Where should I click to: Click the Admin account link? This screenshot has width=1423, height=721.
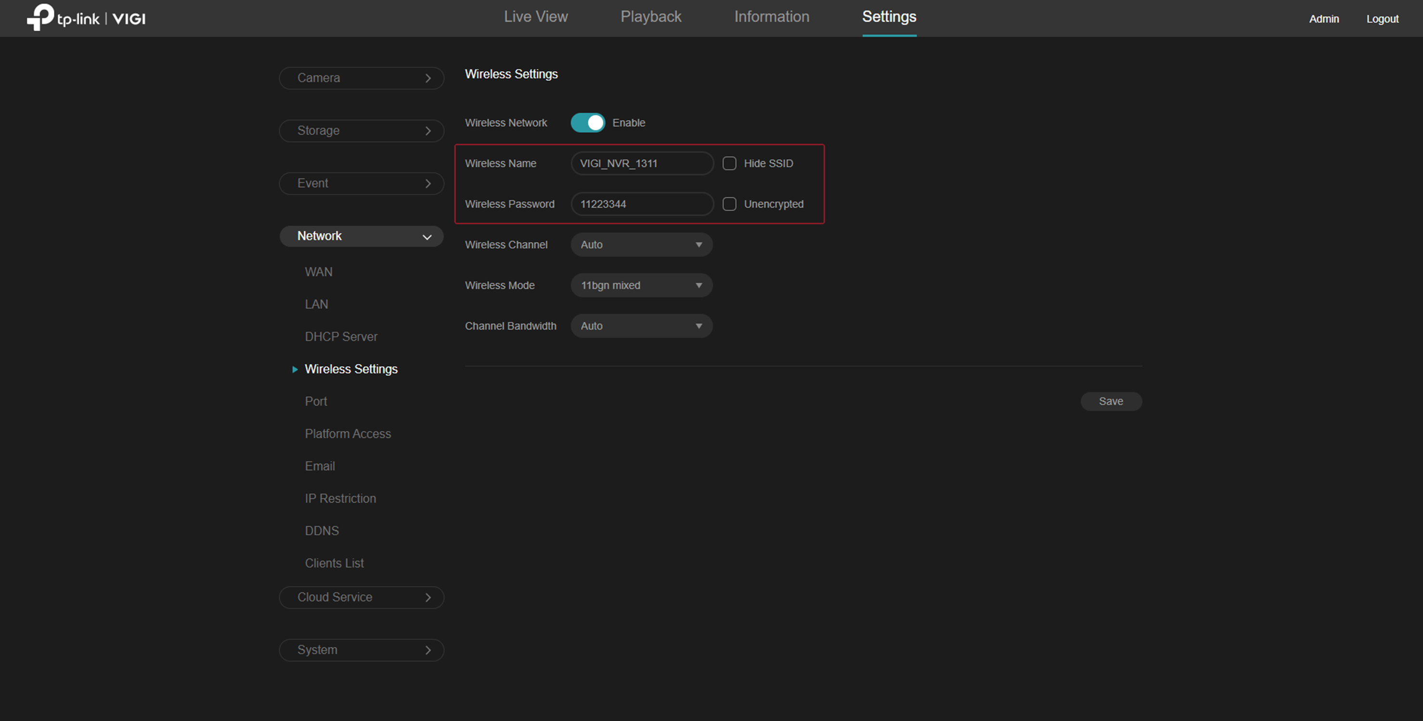tap(1323, 19)
